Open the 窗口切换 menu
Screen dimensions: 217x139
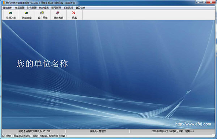tap(80, 8)
